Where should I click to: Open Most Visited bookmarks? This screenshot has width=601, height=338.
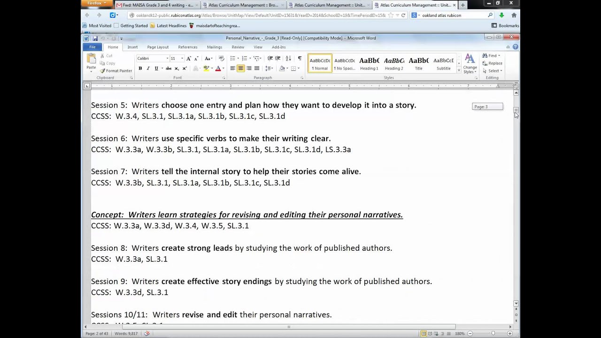click(x=96, y=26)
